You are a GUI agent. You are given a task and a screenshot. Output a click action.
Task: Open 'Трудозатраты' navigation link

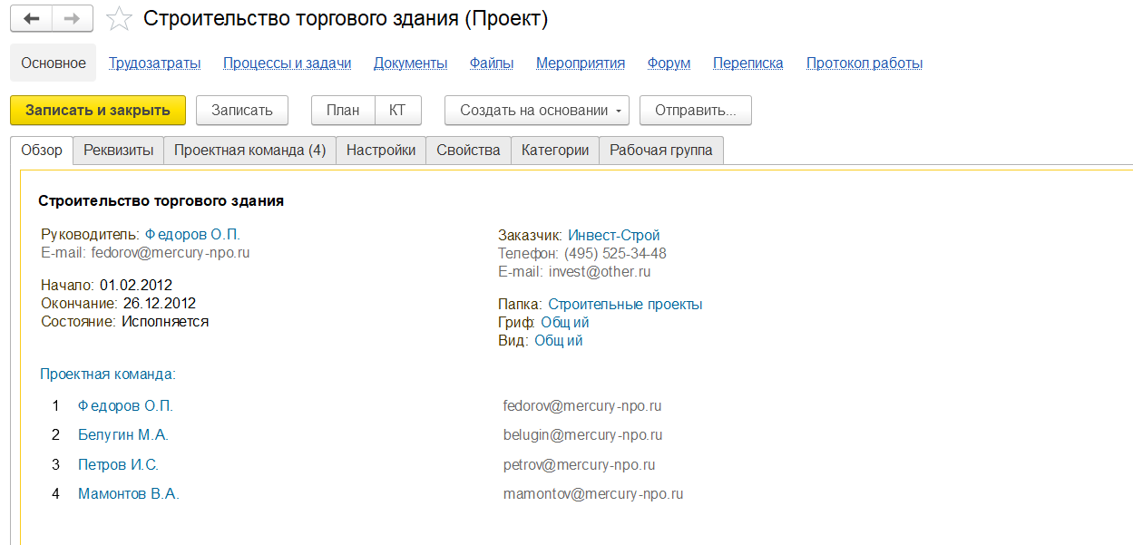154,63
